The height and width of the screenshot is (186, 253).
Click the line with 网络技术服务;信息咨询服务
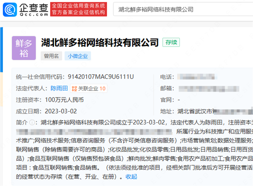135,140
